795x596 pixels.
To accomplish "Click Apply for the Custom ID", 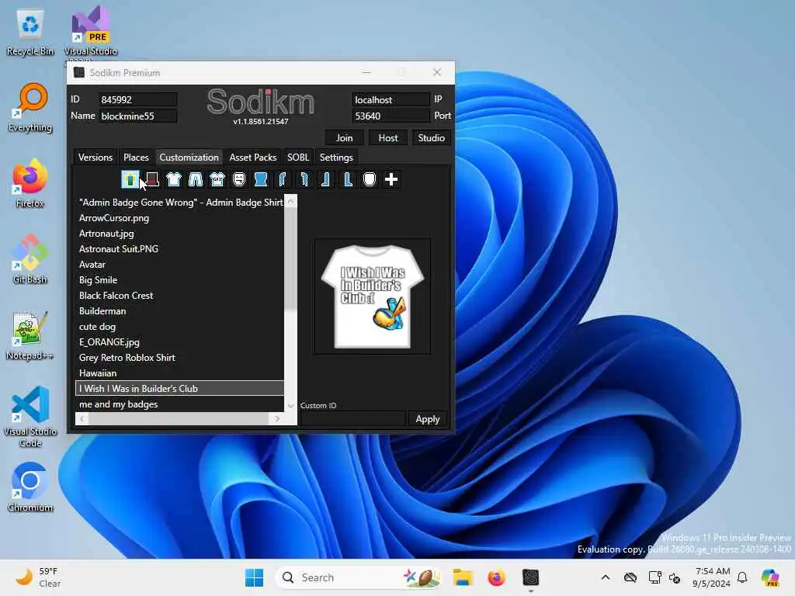I will click(428, 419).
